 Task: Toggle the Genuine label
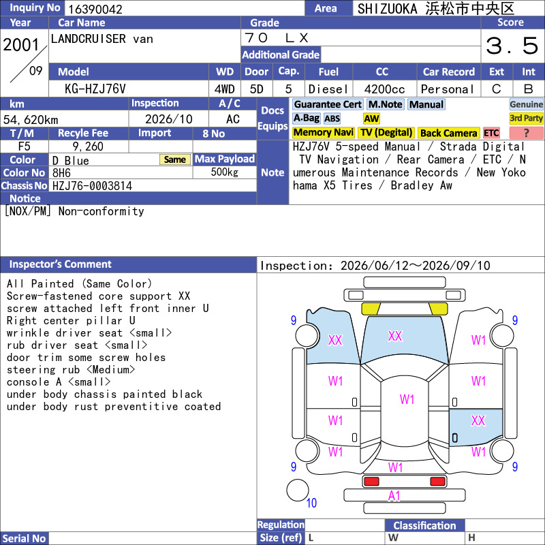[x=526, y=104]
